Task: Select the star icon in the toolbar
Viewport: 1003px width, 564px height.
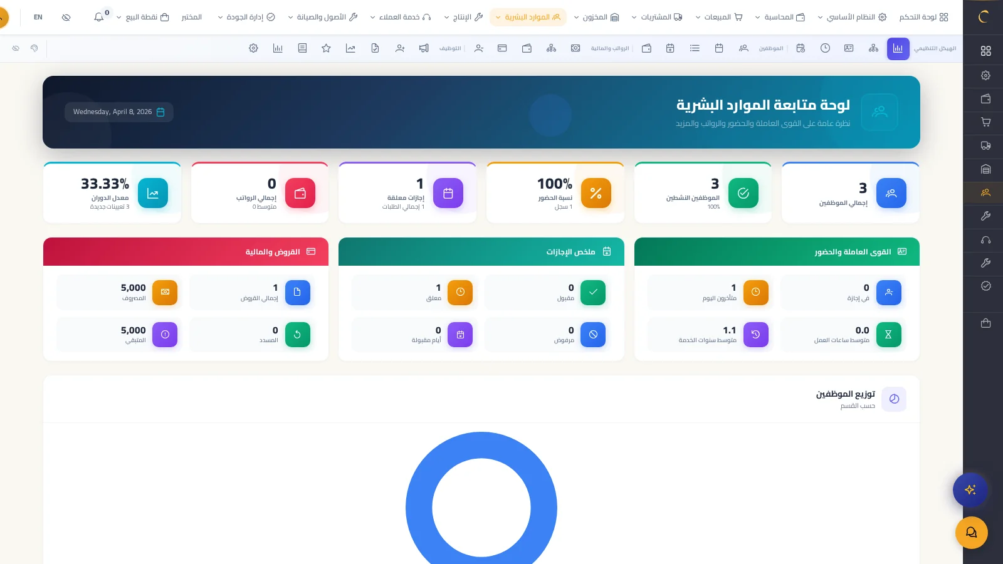Action: (x=326, y=48)
